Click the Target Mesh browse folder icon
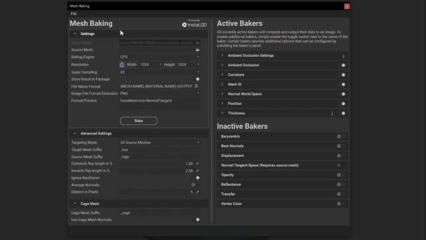 point(198,43)
